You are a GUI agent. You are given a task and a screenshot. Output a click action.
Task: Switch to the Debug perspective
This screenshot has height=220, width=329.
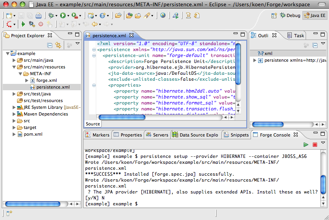point(290,15)
